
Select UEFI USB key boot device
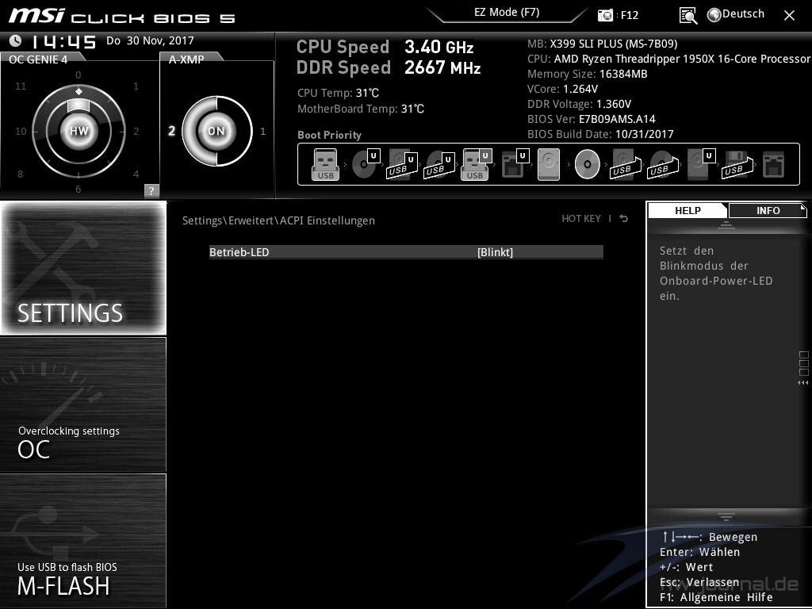pos(476,165)
